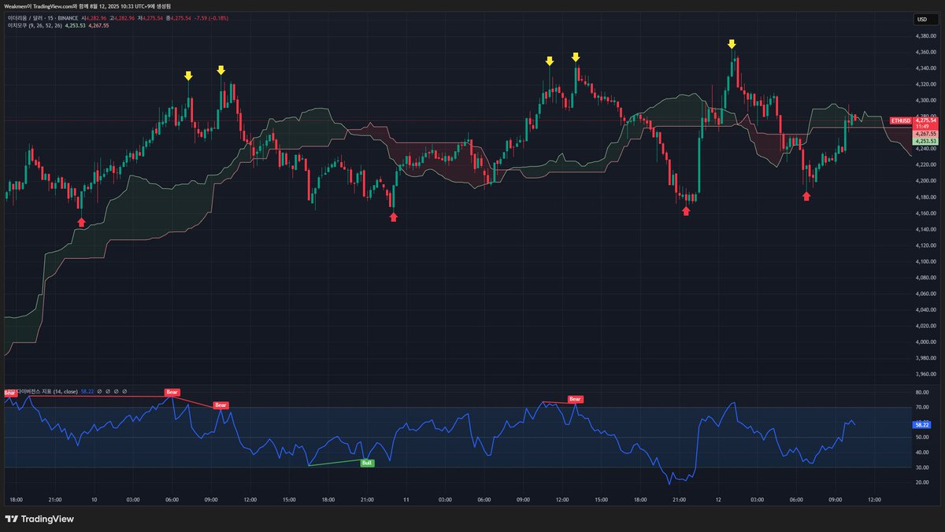The width and height of the screenshot is (945, 532).
Task: Click the leftmost yellow down arrow marker
Action: [188, 76]
